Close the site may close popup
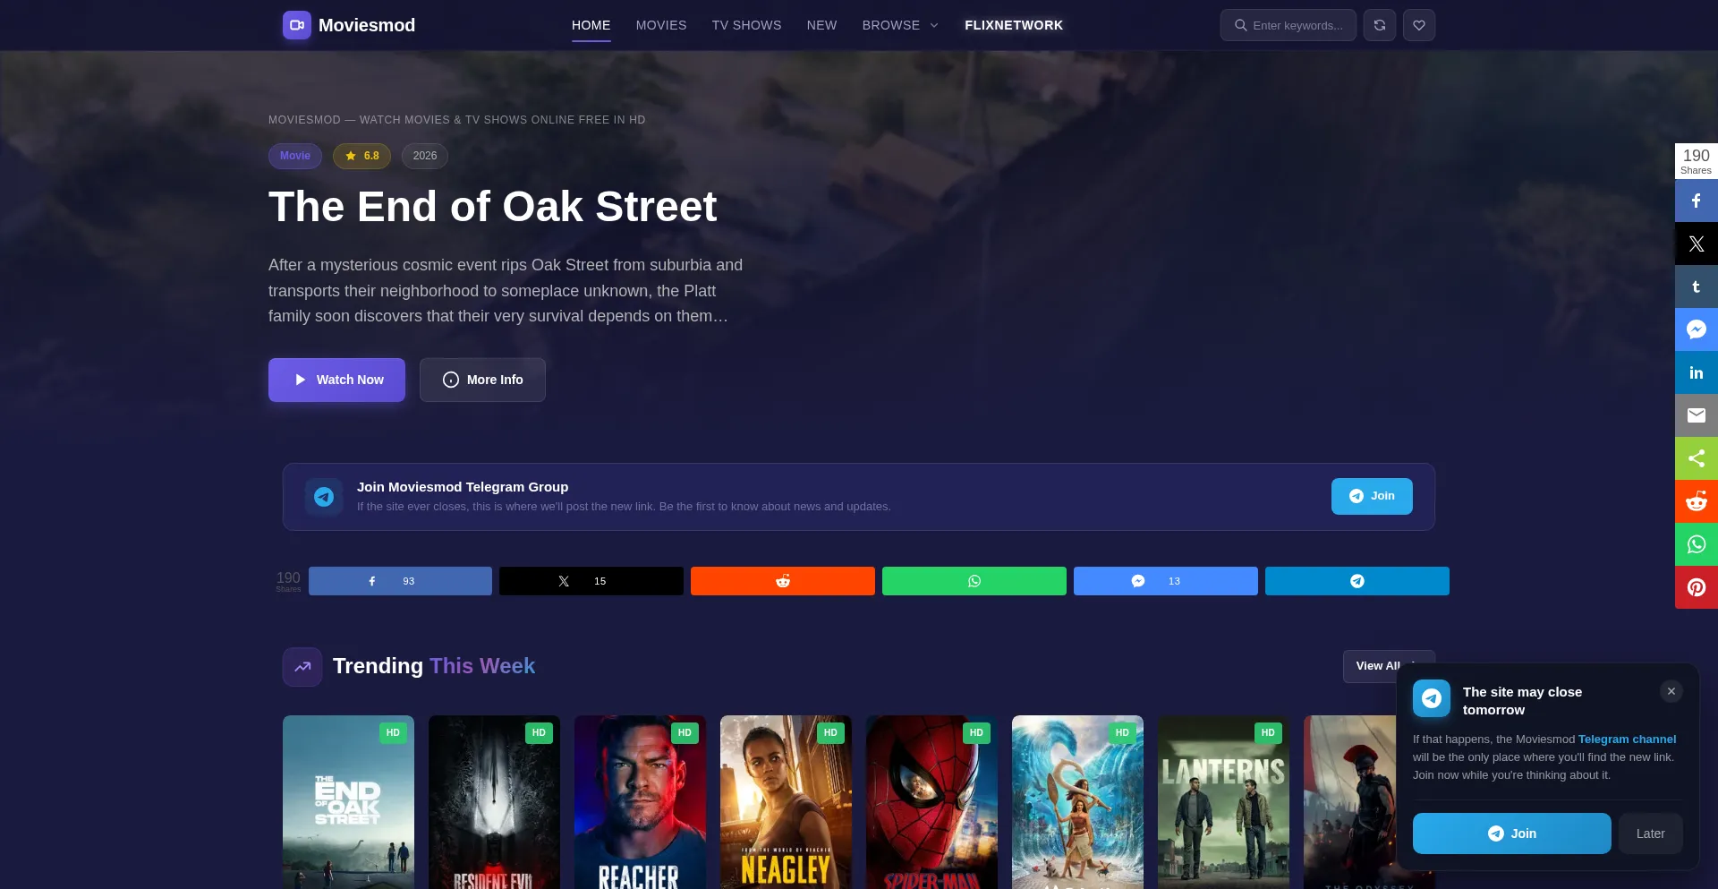The image size is (1718, 889). click(1671, 691)
